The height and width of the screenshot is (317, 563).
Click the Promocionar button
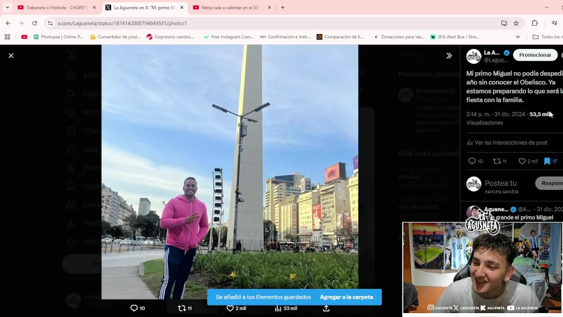point(535,55)
